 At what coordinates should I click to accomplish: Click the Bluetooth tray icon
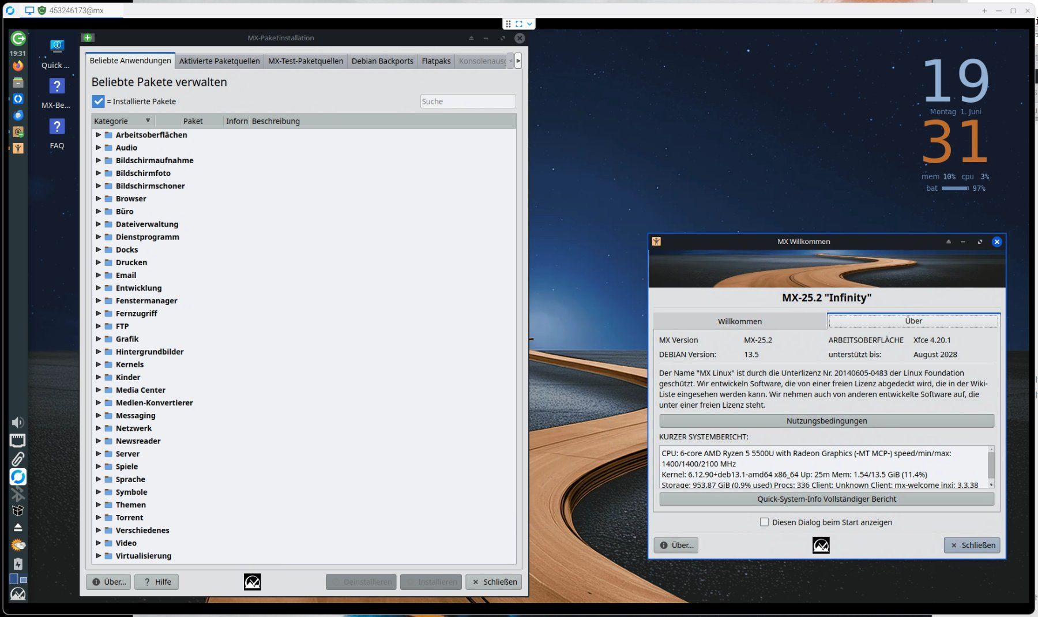[x=18, y=494]
